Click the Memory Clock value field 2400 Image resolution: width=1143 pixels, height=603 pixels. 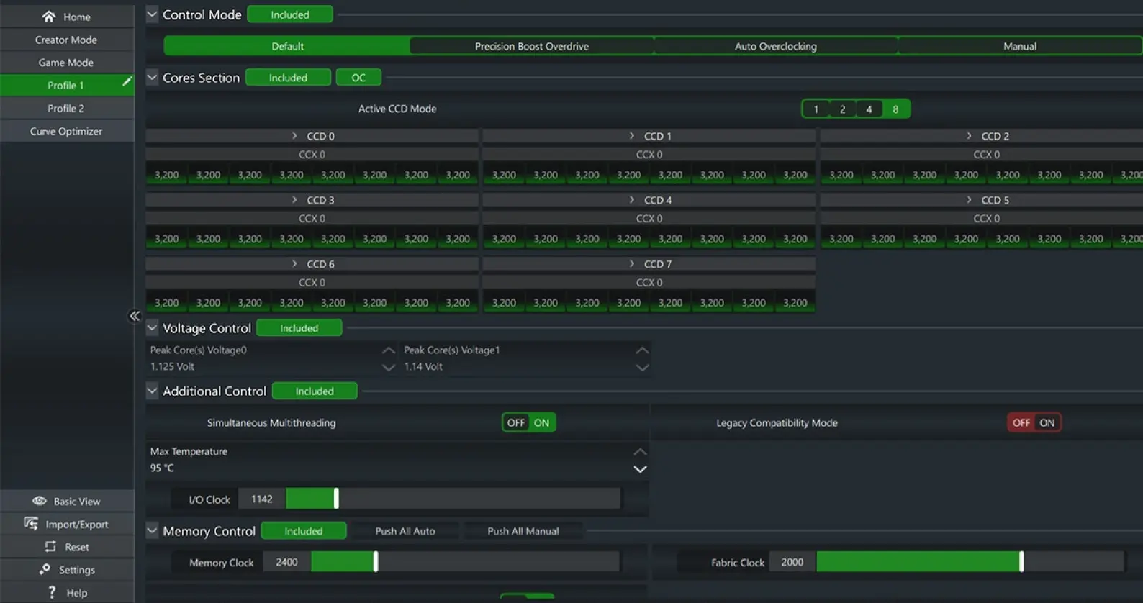(286, 562)
